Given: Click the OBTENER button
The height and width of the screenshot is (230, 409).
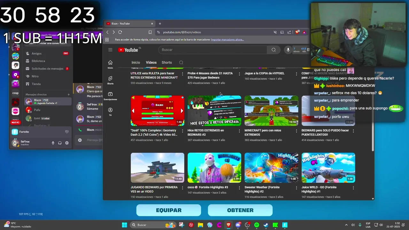Looking at the screenshot, I should [x=240, y=210].
